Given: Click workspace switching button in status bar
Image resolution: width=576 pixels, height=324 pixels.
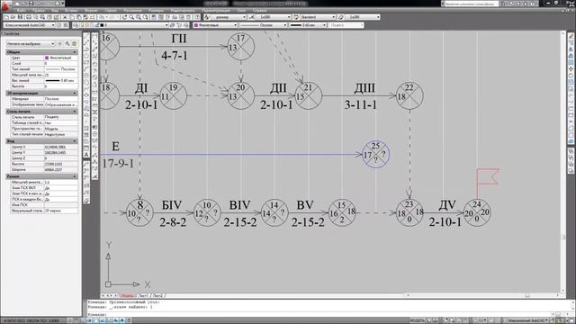Looking at the screenshot, I should pos(526,320).
